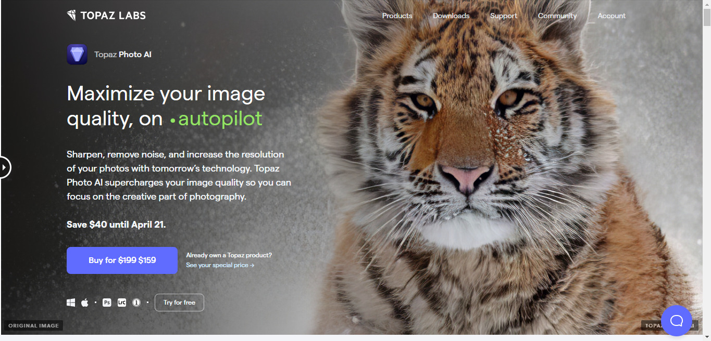This screenshot has height=341, width=711.
Task: Click the Capture One icon
Action: pyautogui.click(x=136, y=303)
